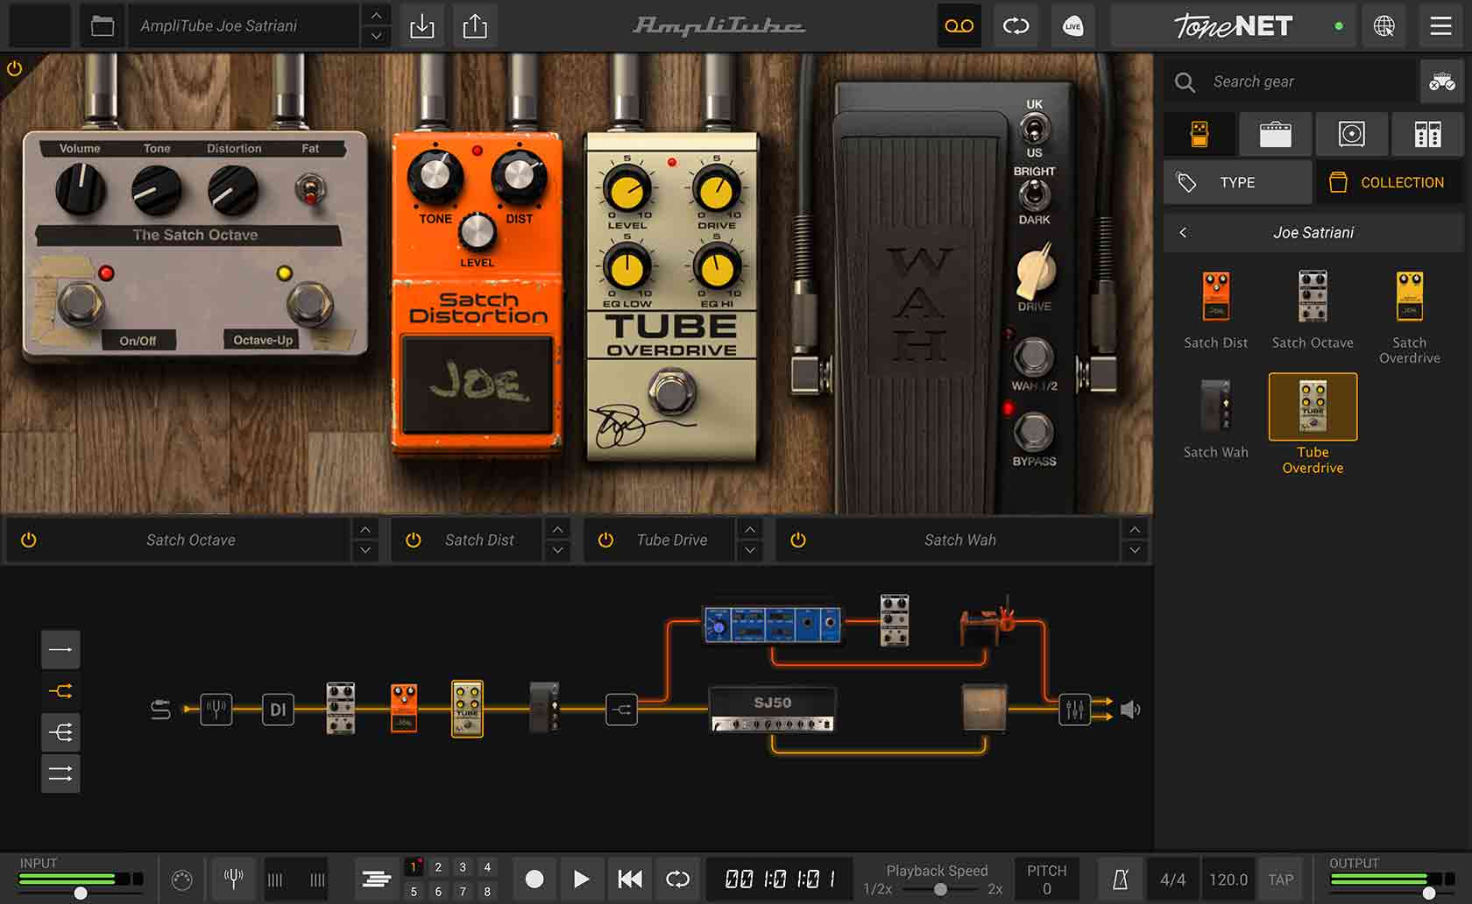Load next preset with down arrow

(x=376, y=36)
